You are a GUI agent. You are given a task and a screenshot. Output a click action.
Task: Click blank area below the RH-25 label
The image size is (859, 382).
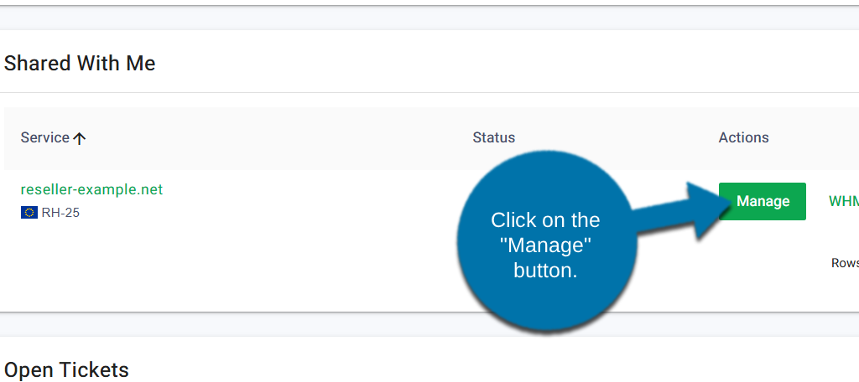(x=168, y=268)
